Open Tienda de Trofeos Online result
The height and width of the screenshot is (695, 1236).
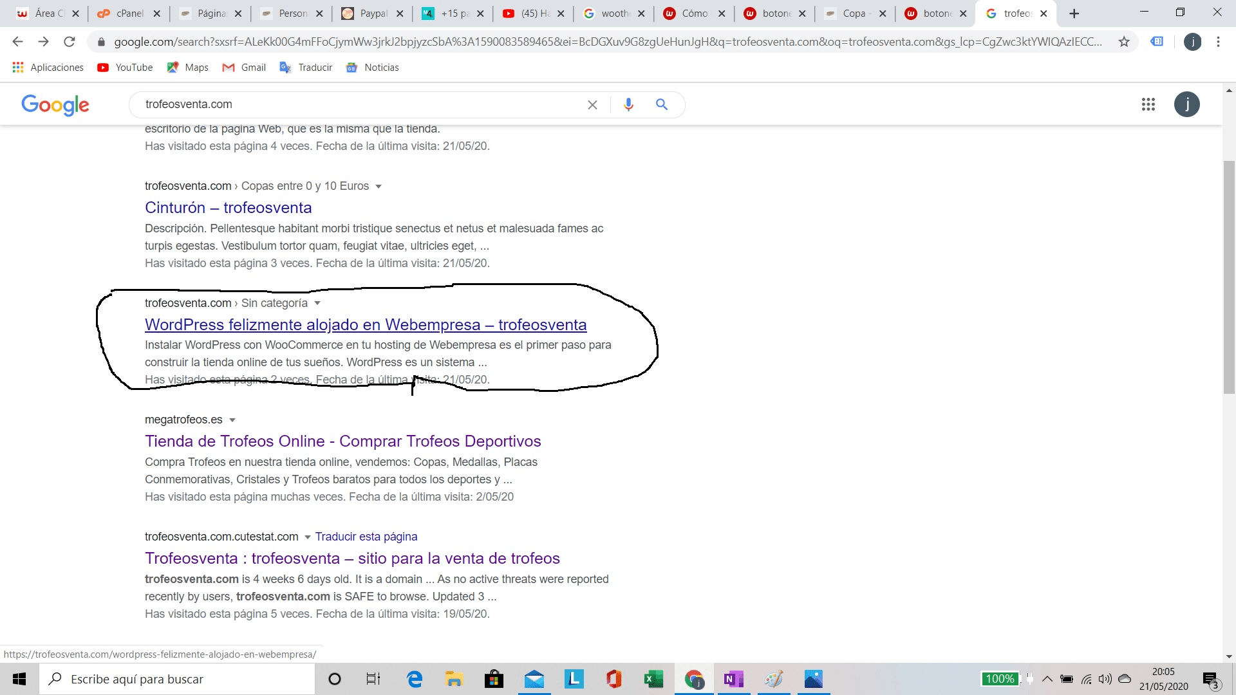342,441
